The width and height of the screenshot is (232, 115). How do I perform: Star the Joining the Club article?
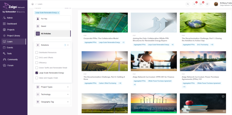coord(174,15)
